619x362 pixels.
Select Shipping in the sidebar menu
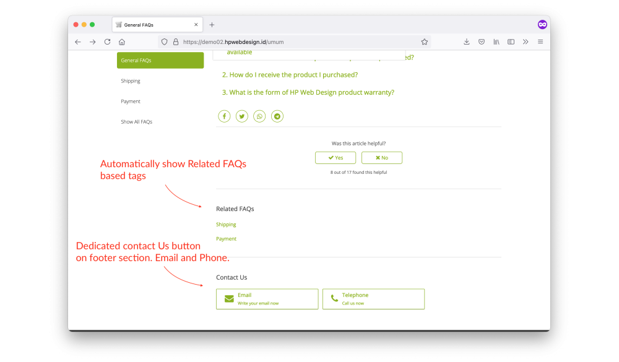(x=131, y=81)
